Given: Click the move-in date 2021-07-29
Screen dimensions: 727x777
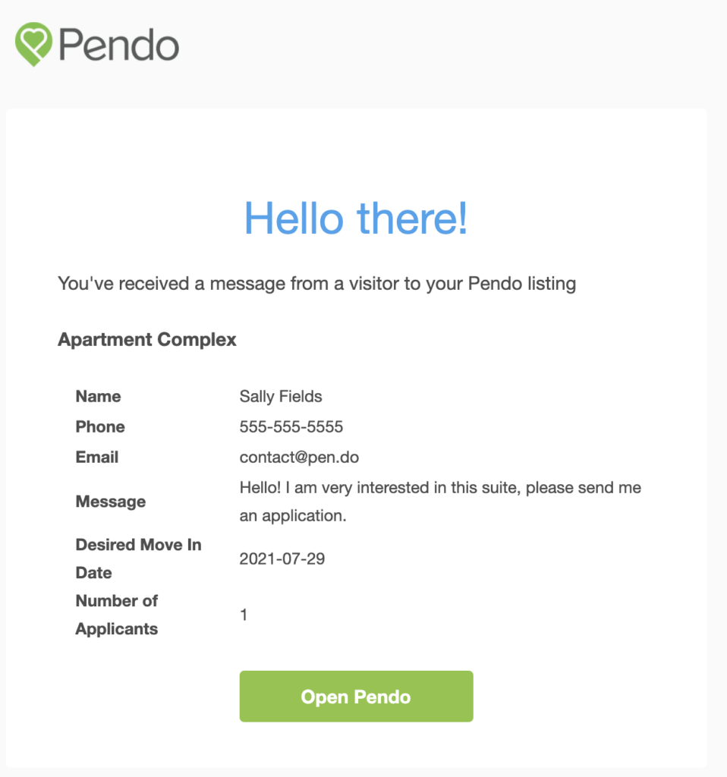Looking at the screenshot, I should coord(282,559).
